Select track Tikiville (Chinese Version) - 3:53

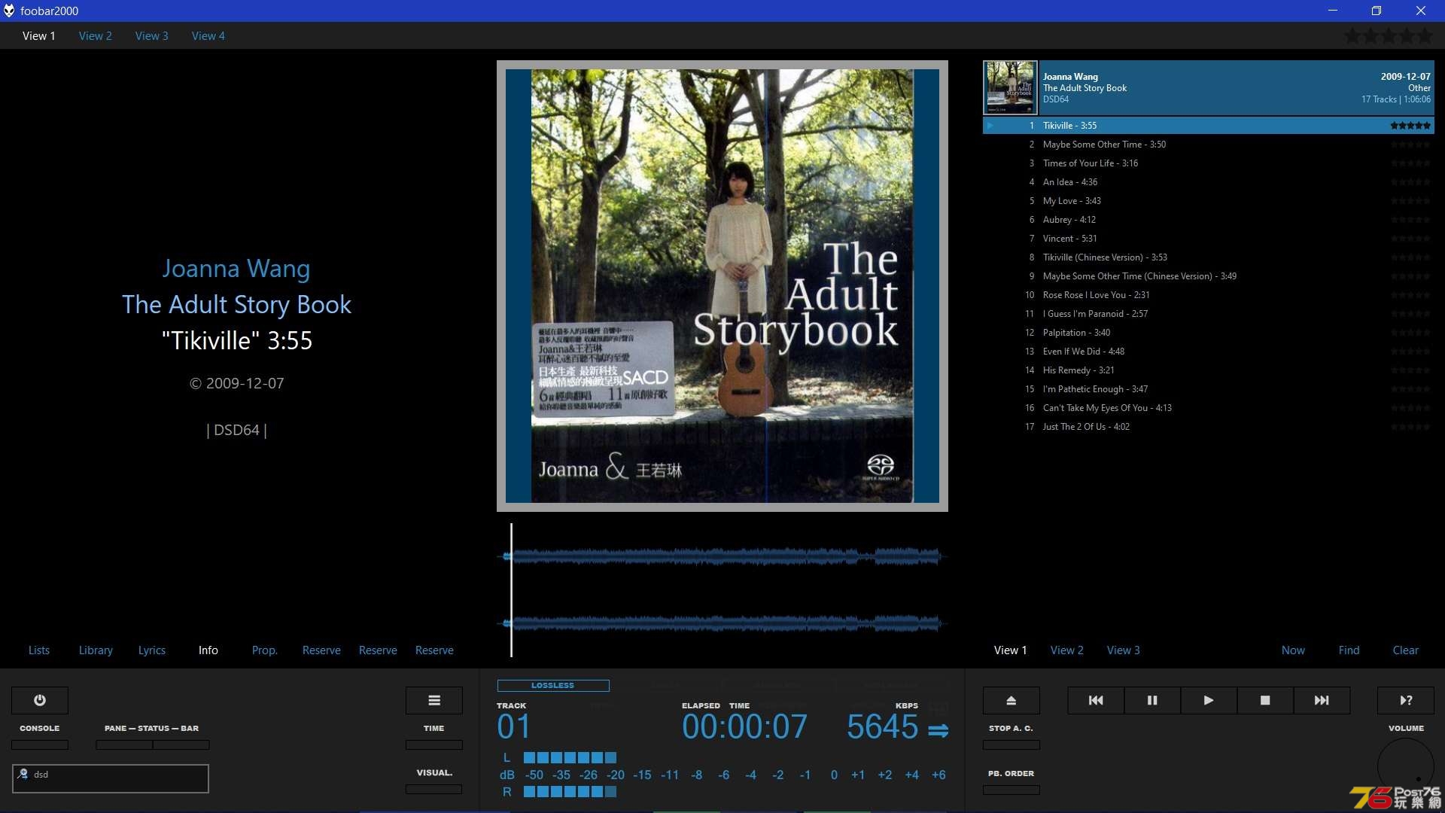click(1208, 257)
